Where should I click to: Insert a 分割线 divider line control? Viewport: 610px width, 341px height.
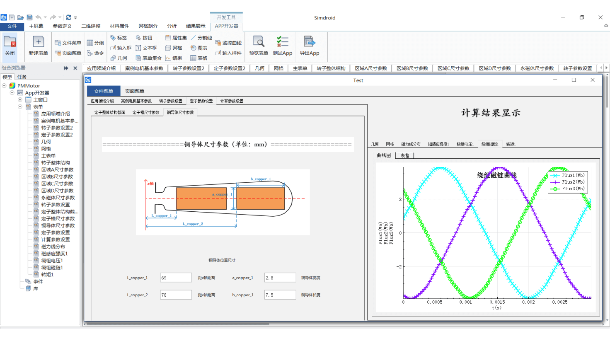coord(201,38)
